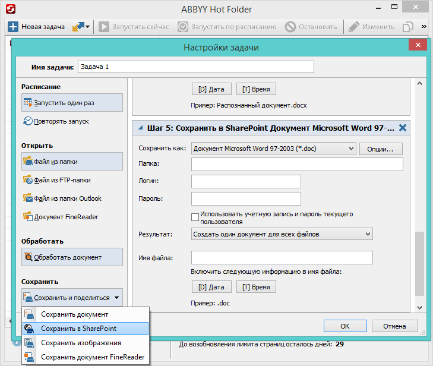Click the Имя задачи input field
The image size is (433, 366).
pos(196,67)
